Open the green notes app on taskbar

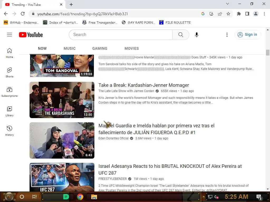pos(66,197)
